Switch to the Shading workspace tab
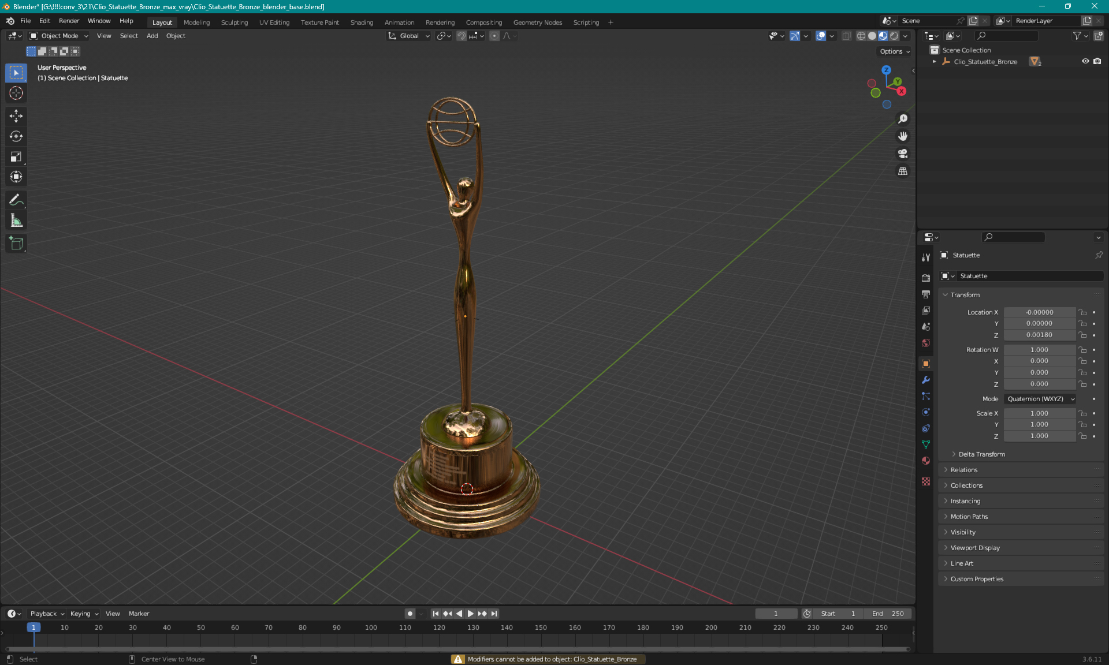1109x665 pixels. (362, 23)
